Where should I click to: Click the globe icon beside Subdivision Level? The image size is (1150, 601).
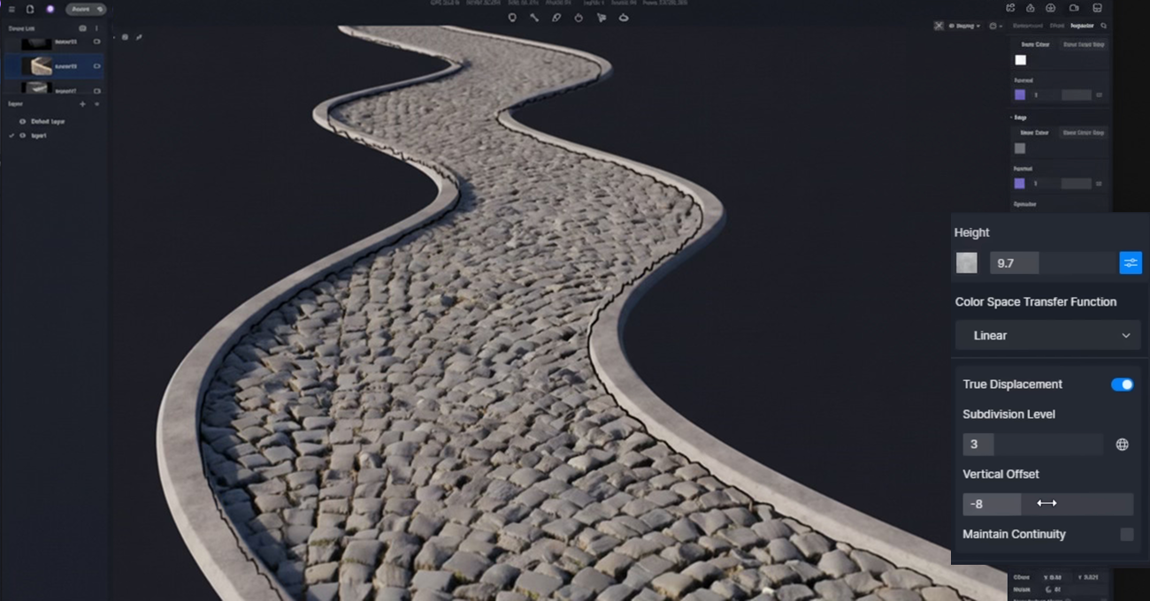tap(1122, 444)
